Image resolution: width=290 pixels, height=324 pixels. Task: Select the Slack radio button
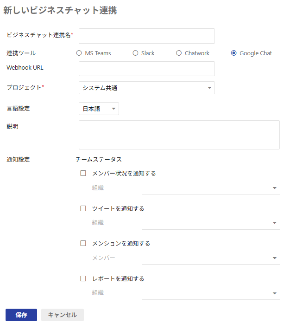pos(135,53)
